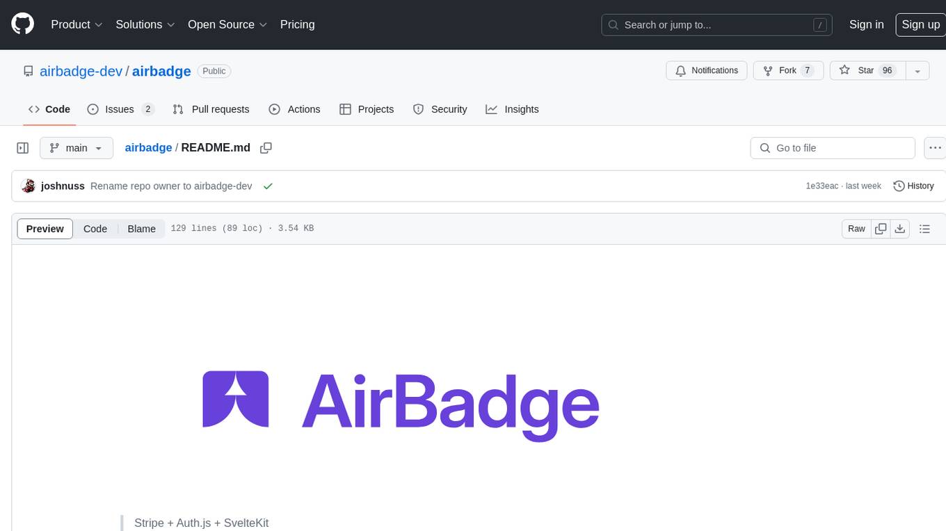
Task: Download the raw file icon
Action: point(900,229)
